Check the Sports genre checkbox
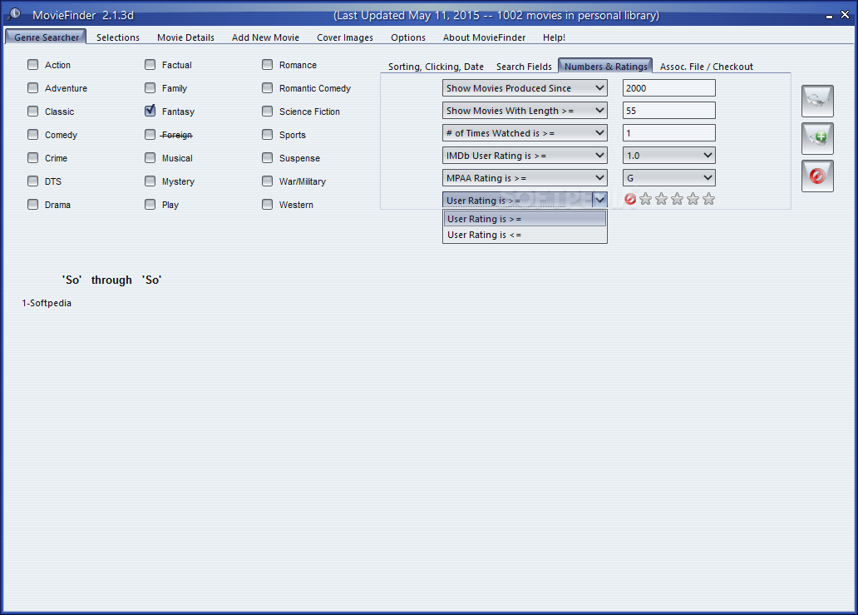This screenshot has height=615, width=858. click(267, 134)
